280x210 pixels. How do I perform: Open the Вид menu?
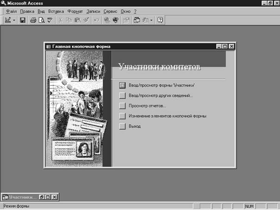coord(41,12)
